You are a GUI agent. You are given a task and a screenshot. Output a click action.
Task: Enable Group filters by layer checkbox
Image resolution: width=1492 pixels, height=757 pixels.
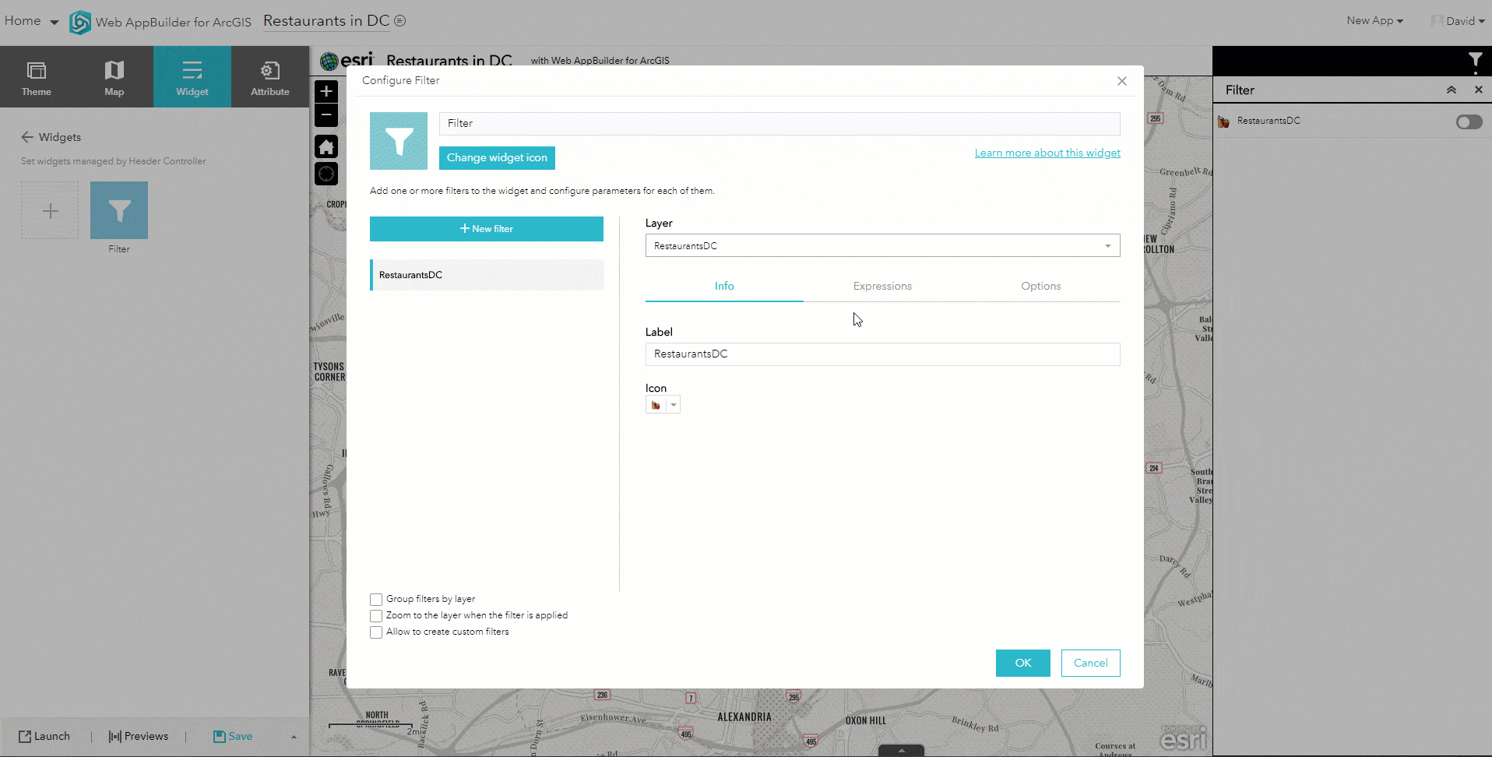376,600
